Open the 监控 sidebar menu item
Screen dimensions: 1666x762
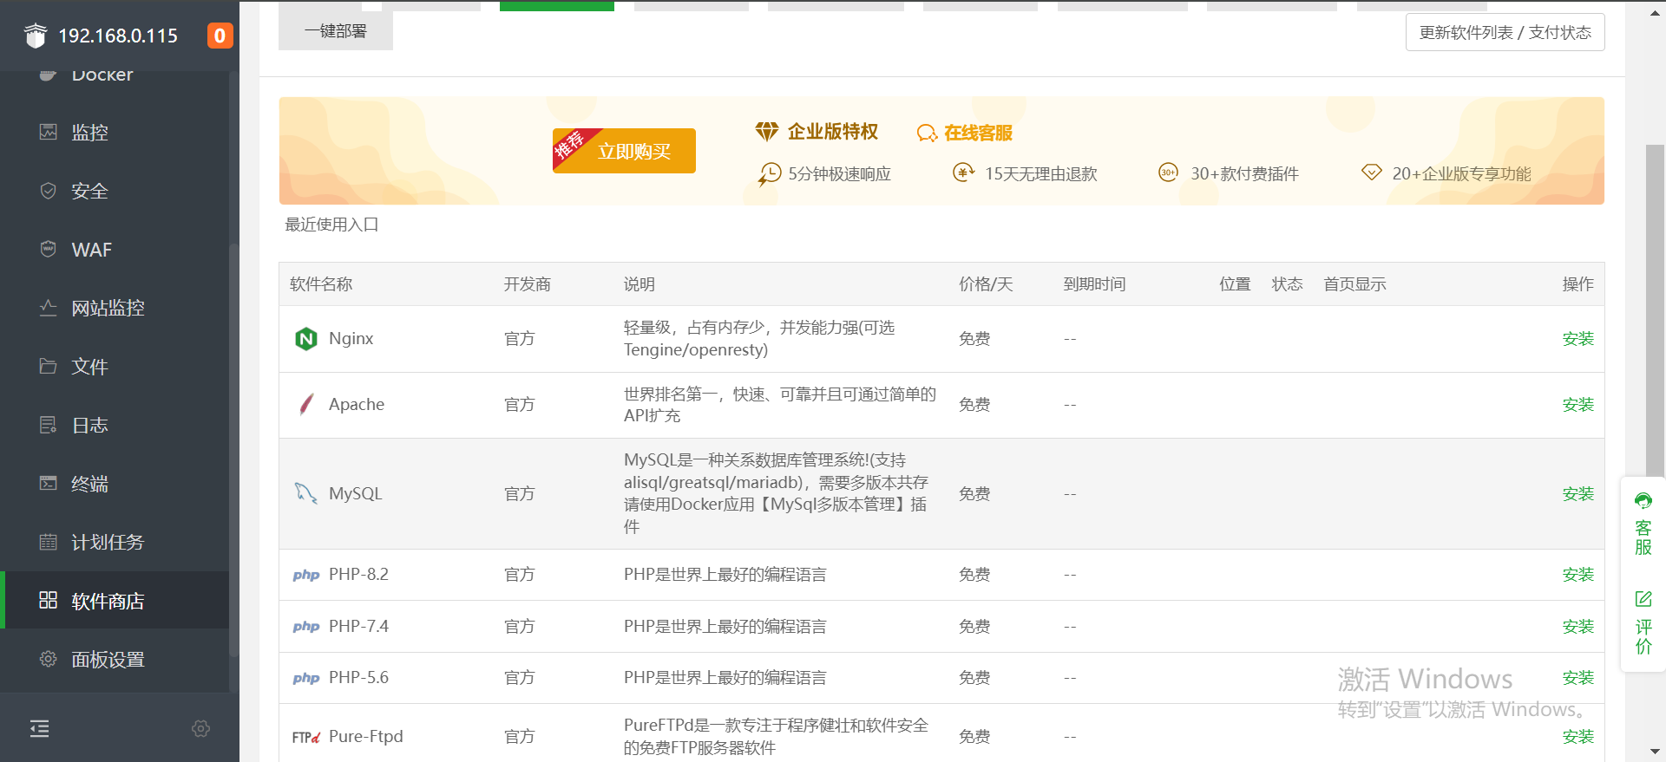coord(115,132)
